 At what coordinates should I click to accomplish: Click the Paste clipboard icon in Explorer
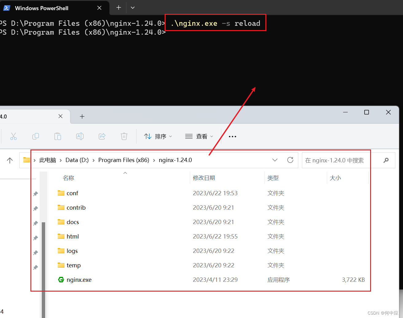[x=58, y=136]
